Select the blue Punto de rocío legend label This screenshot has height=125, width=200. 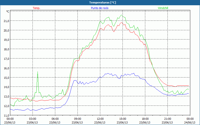(x=99, y=8)
